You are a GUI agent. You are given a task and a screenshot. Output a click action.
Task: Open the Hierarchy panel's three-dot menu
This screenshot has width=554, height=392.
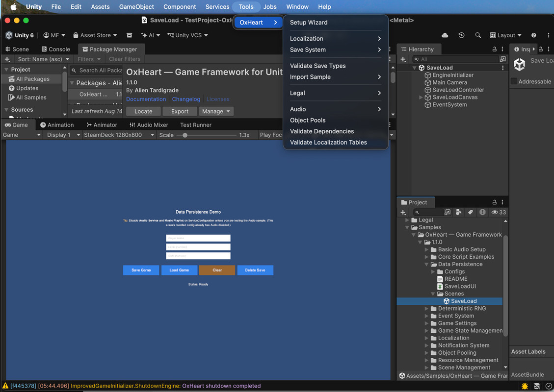point(502,49)
